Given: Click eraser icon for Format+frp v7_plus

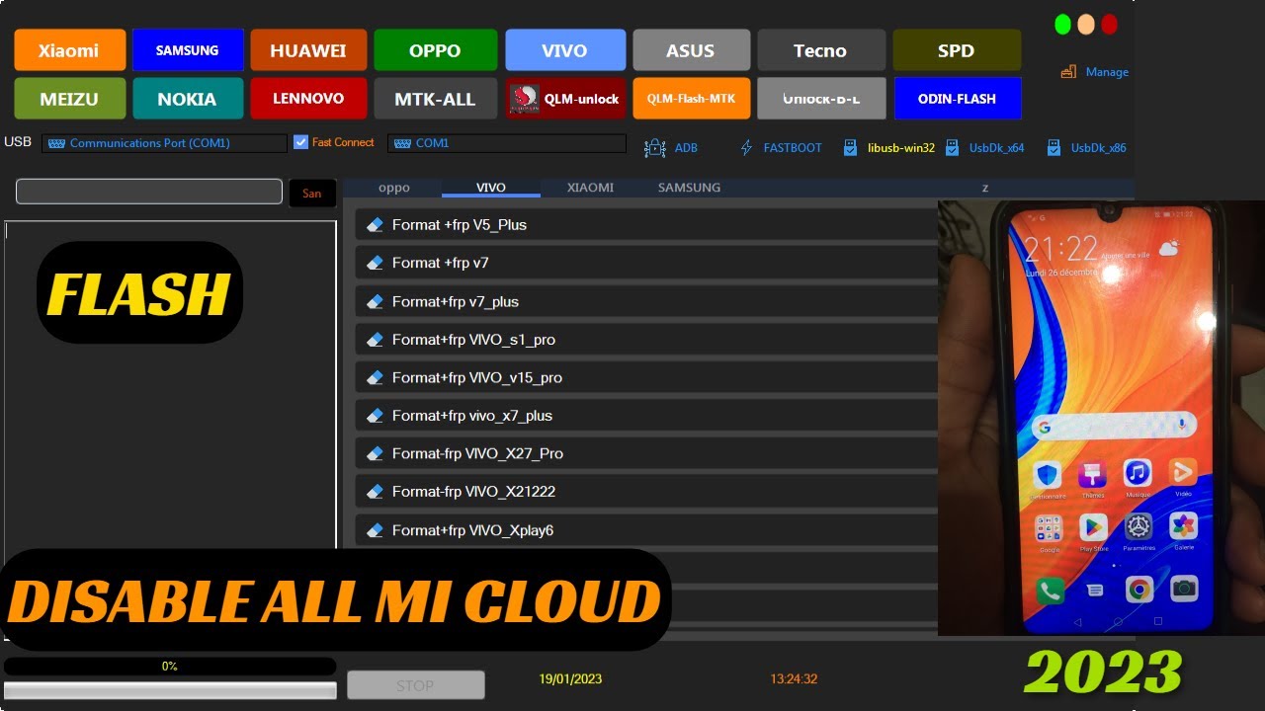Looking at the screenshot, I should click(x=375, y=302).
